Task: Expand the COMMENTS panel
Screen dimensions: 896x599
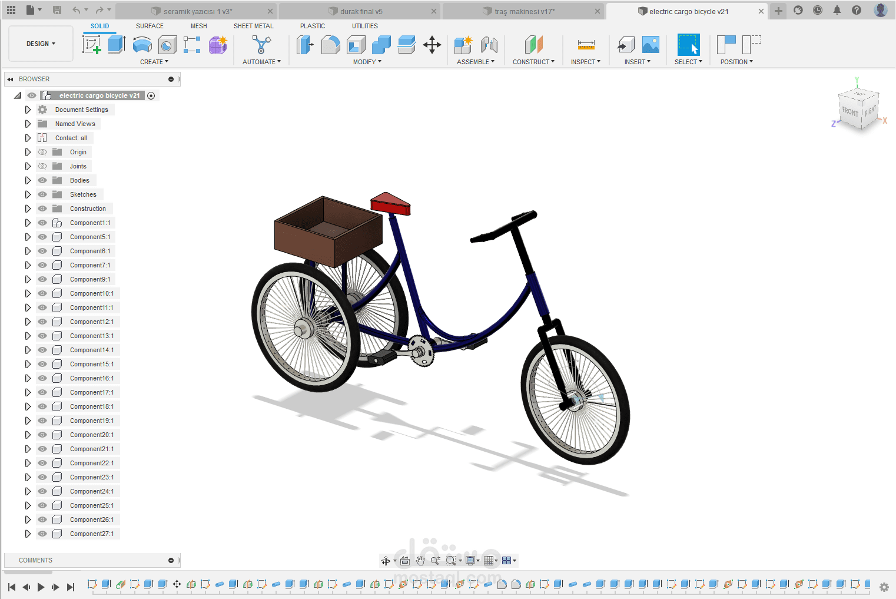Action: coord(171,560)
